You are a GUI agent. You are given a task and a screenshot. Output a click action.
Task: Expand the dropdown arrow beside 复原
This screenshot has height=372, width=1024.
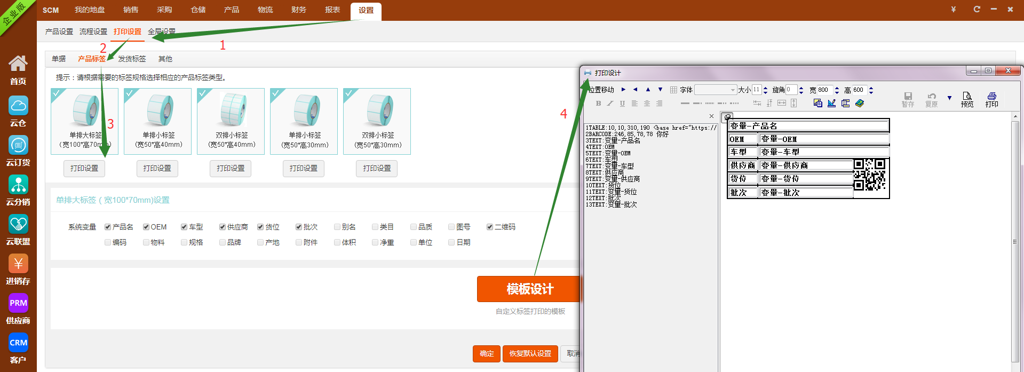(949, 98)
